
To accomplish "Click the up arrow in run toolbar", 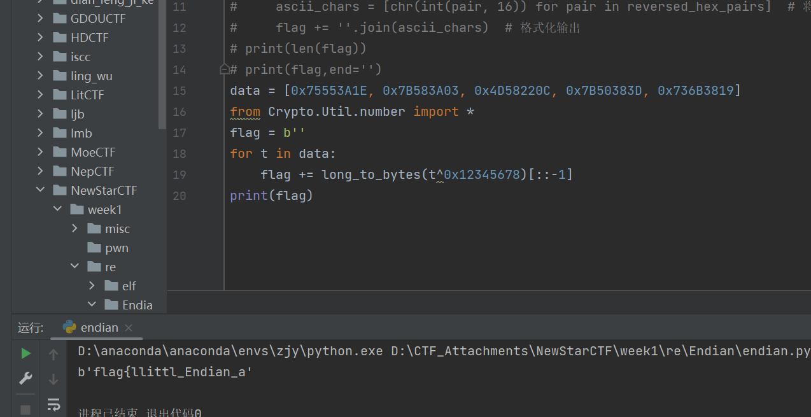I will tap(53, 355).
